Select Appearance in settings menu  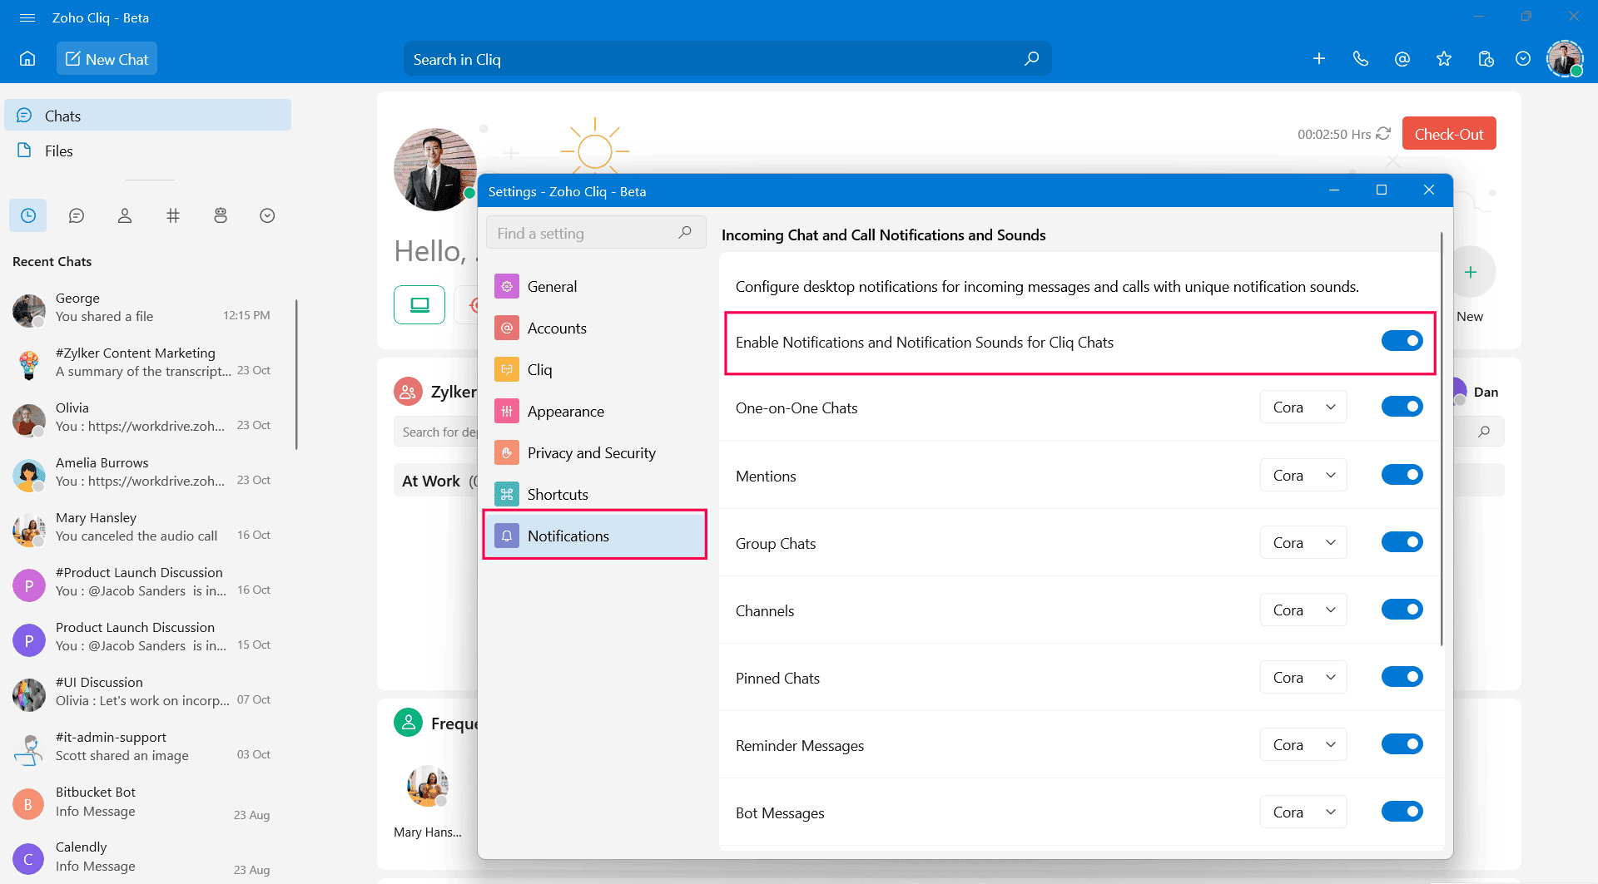(x=566, y=412)
